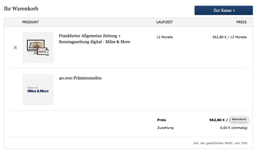Image resolution: width=269 pixels, height=150 pixels.
Task: Click the LAUFZEIT column header
Action: tap(164, 22)
